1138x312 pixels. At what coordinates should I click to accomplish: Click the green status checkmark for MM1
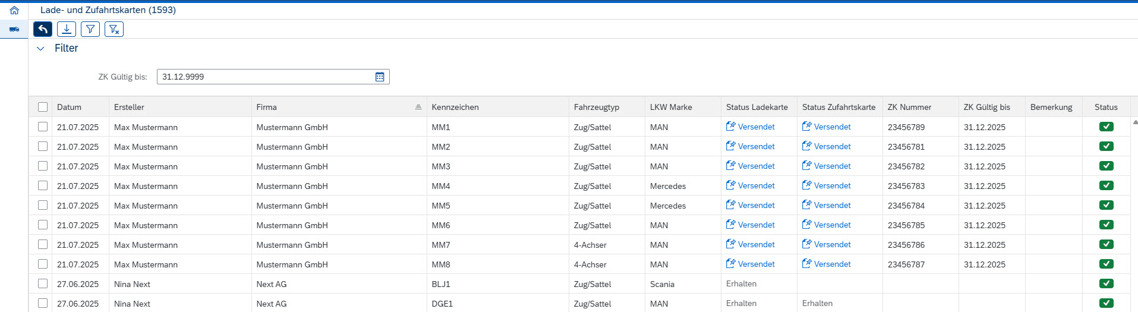click(1106, 127)
